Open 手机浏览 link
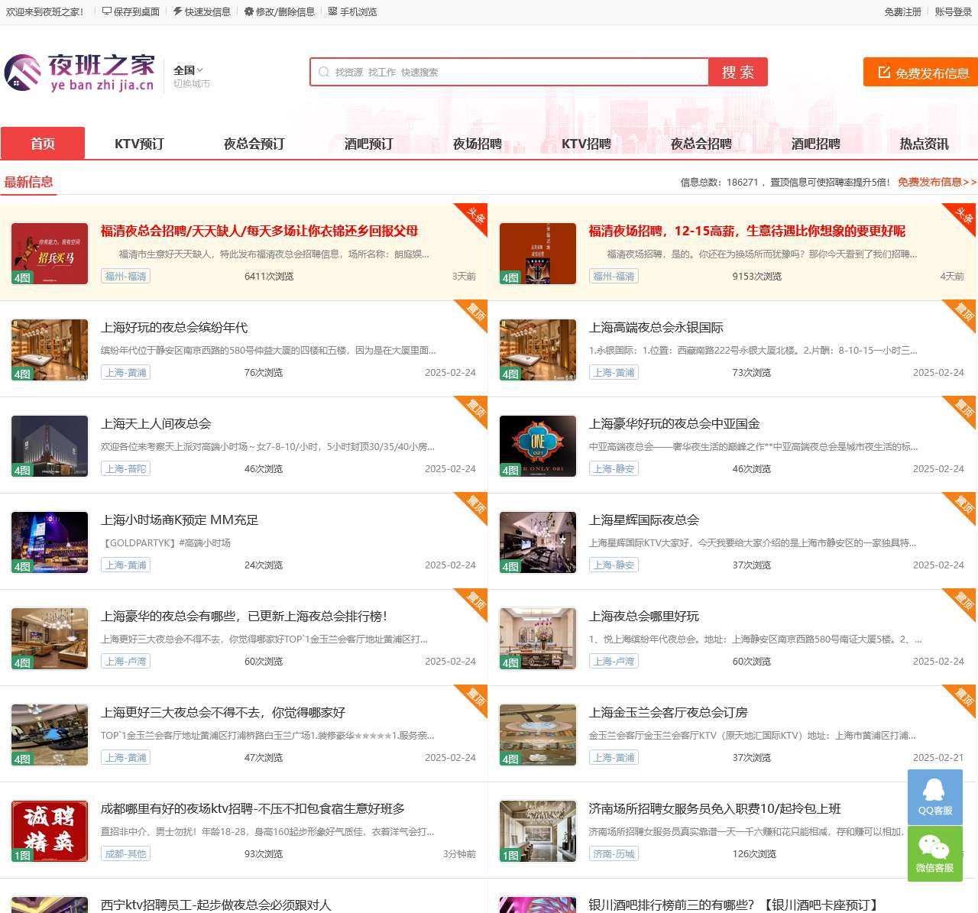The width and height of the screenshot is (978, 913). click(x=352, y=11)
